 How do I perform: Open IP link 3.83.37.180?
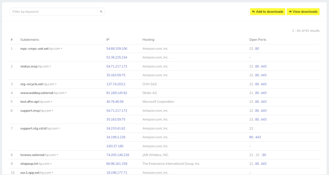click(x=115, y=146)
